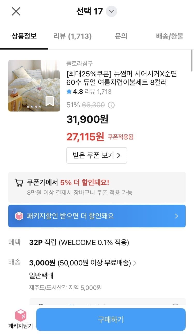Open the 플로라침구 brand link

click(80, 63)
